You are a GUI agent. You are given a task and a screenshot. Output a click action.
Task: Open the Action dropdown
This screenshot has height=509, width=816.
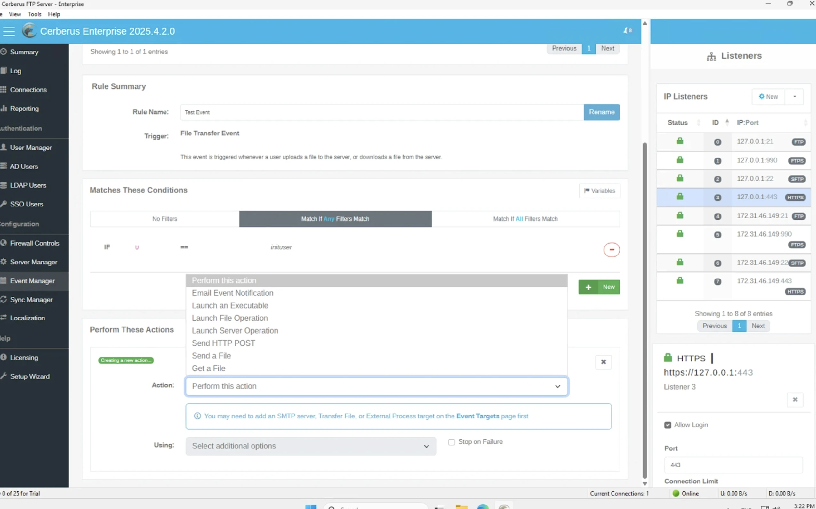click(x=377, y=386)
